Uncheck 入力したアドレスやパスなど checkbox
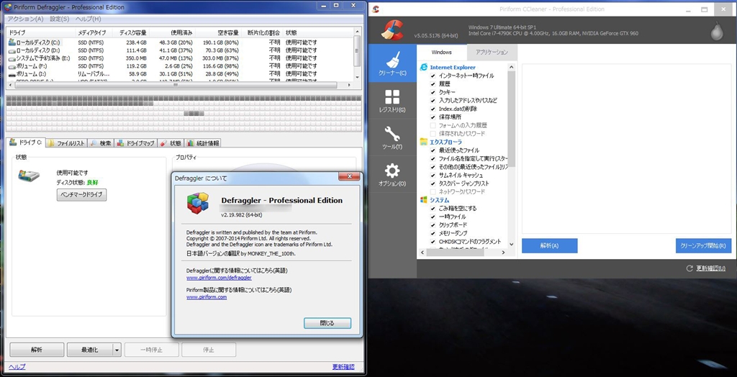 coord(433,101)
